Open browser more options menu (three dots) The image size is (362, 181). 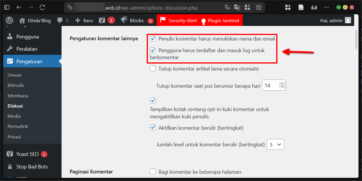pos(326,7)
